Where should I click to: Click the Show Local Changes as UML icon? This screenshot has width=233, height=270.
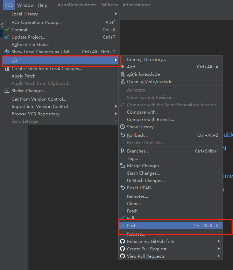click(x=7, y=52)
